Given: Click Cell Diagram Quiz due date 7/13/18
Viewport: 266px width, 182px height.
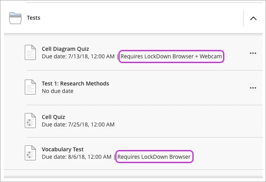Looking at the screenshot, I should click(x=78, y=56).
